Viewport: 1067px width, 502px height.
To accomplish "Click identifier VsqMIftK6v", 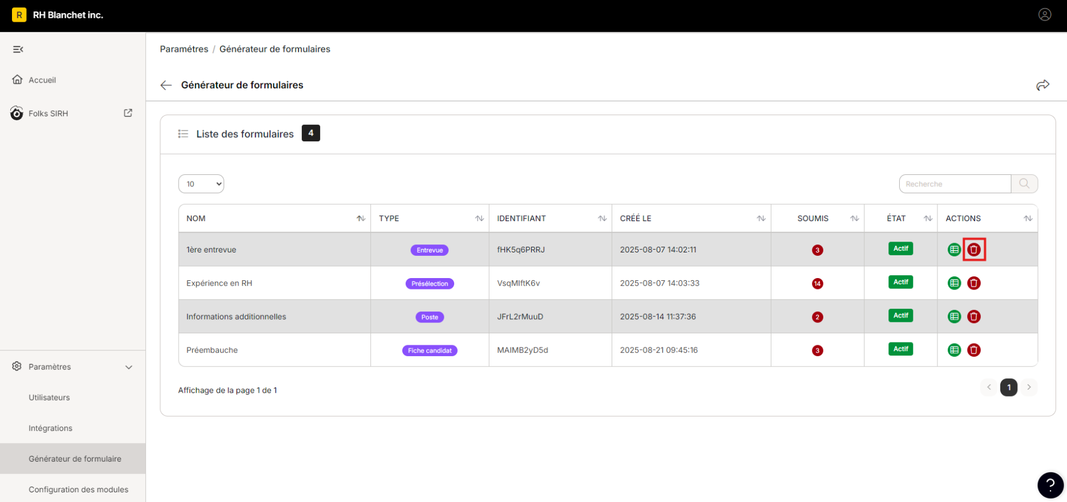I will pyautogui.click(x=519, y=283).
